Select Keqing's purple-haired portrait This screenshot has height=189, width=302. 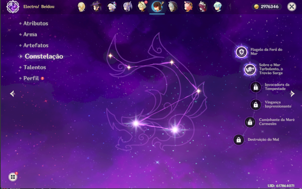[x=127, y=7]
